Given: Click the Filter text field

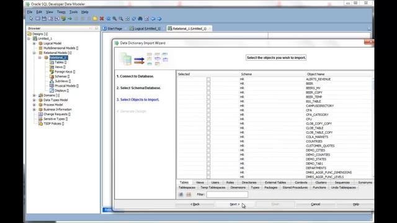Looking at the screenshot, I should pyautogui.click(x=227, y=195).
